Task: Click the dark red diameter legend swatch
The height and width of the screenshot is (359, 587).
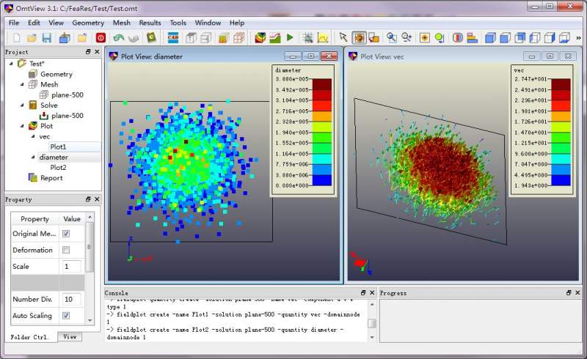Action: point(323,84)
